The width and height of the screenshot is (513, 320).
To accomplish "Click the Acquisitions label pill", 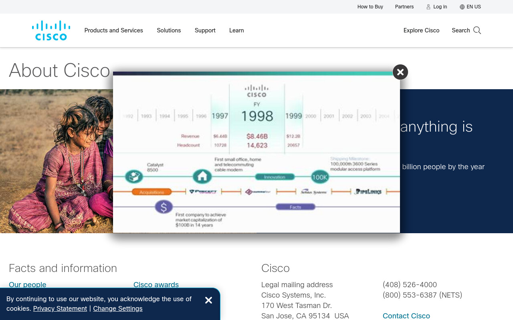I will tap(151, 192).
